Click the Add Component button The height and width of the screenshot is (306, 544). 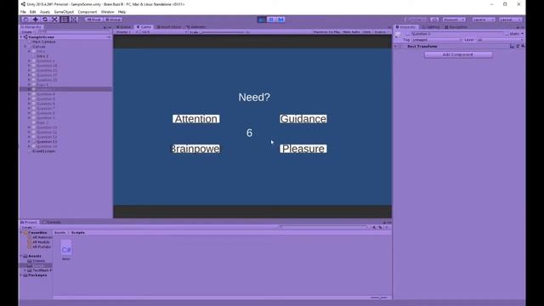point(458,54)
